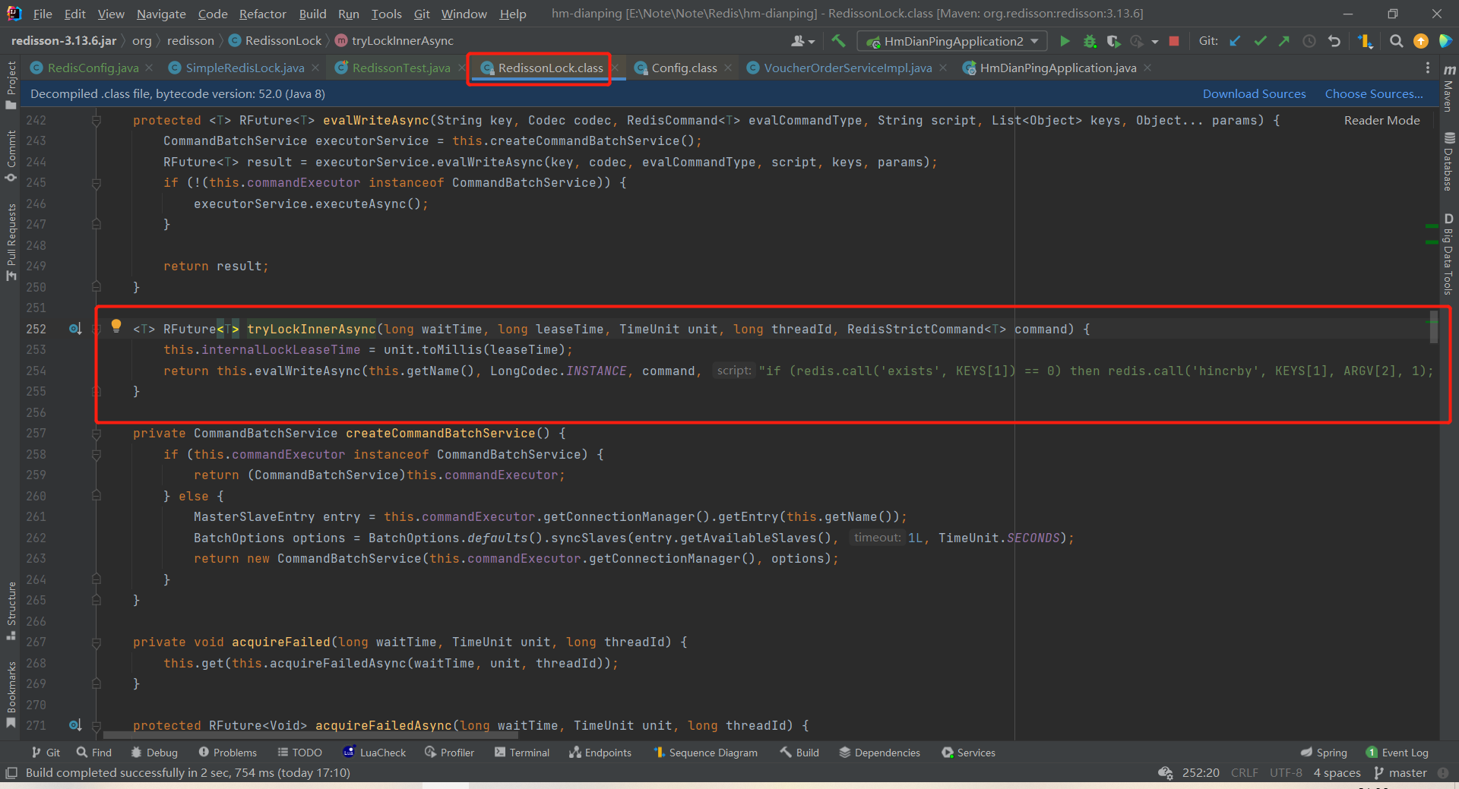The width and height of the screenshot is (1459, 789).
Task: Switch to RedisConfig.java tab
Action: (93, 68)
